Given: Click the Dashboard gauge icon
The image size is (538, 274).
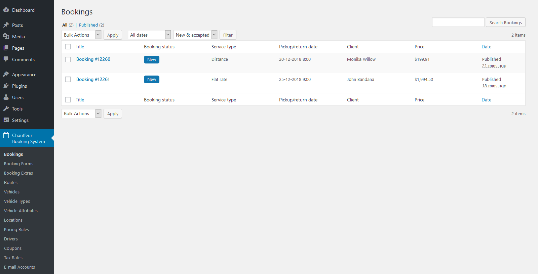Looking at the screenshot, I should point(6,10).
